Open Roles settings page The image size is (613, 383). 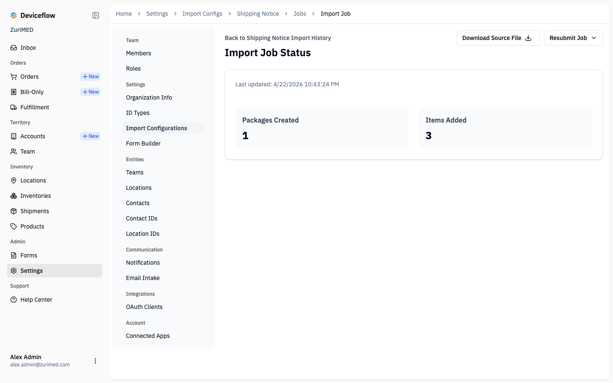163,69
